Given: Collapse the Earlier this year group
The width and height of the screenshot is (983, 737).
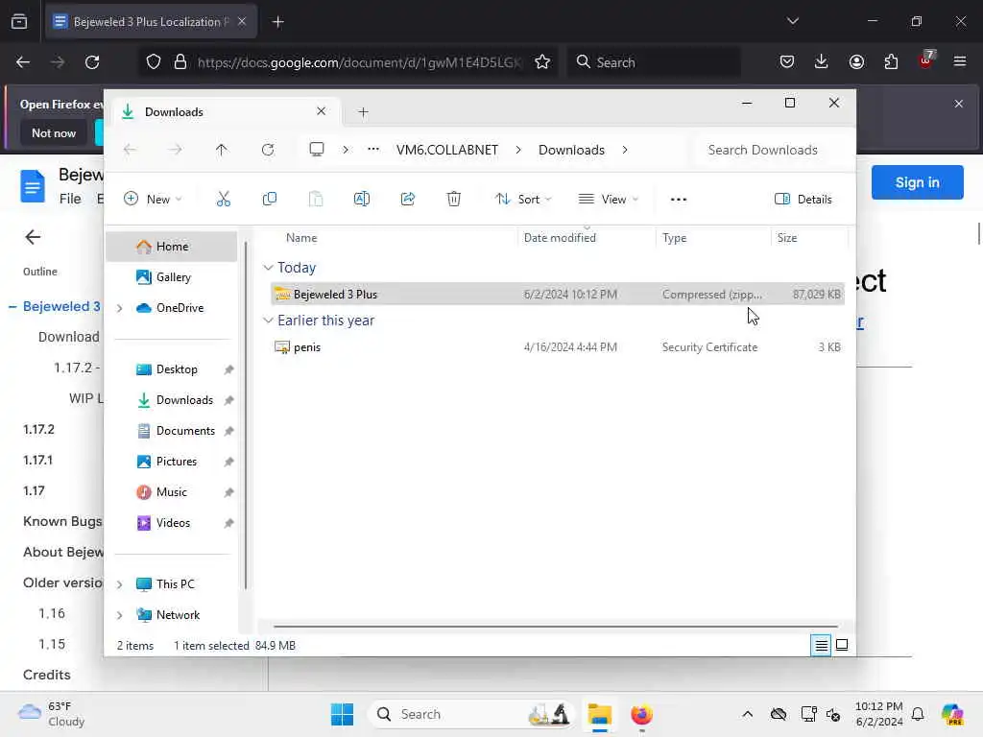Looking at the screenshot, I should point(269,321).
